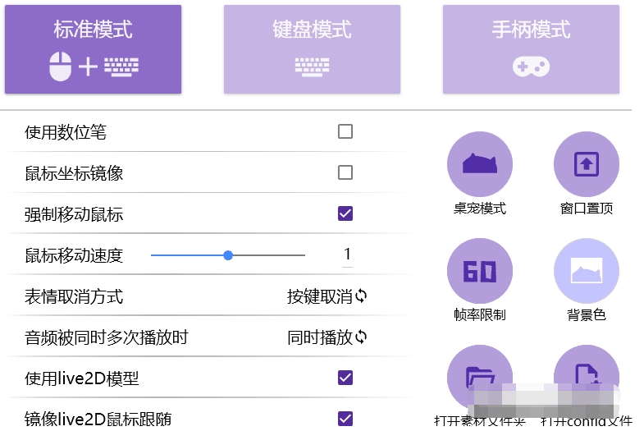Image resolution: width=644 pixels, height=431 pixels.
Task: Enable the 使用数位笔 checkbox
Action: point(345,131)
